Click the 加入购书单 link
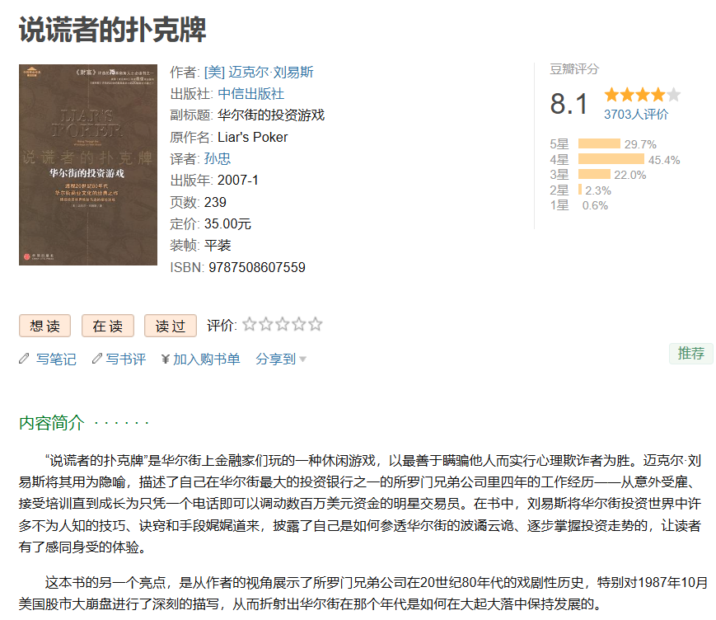 (x=207, y=359)
